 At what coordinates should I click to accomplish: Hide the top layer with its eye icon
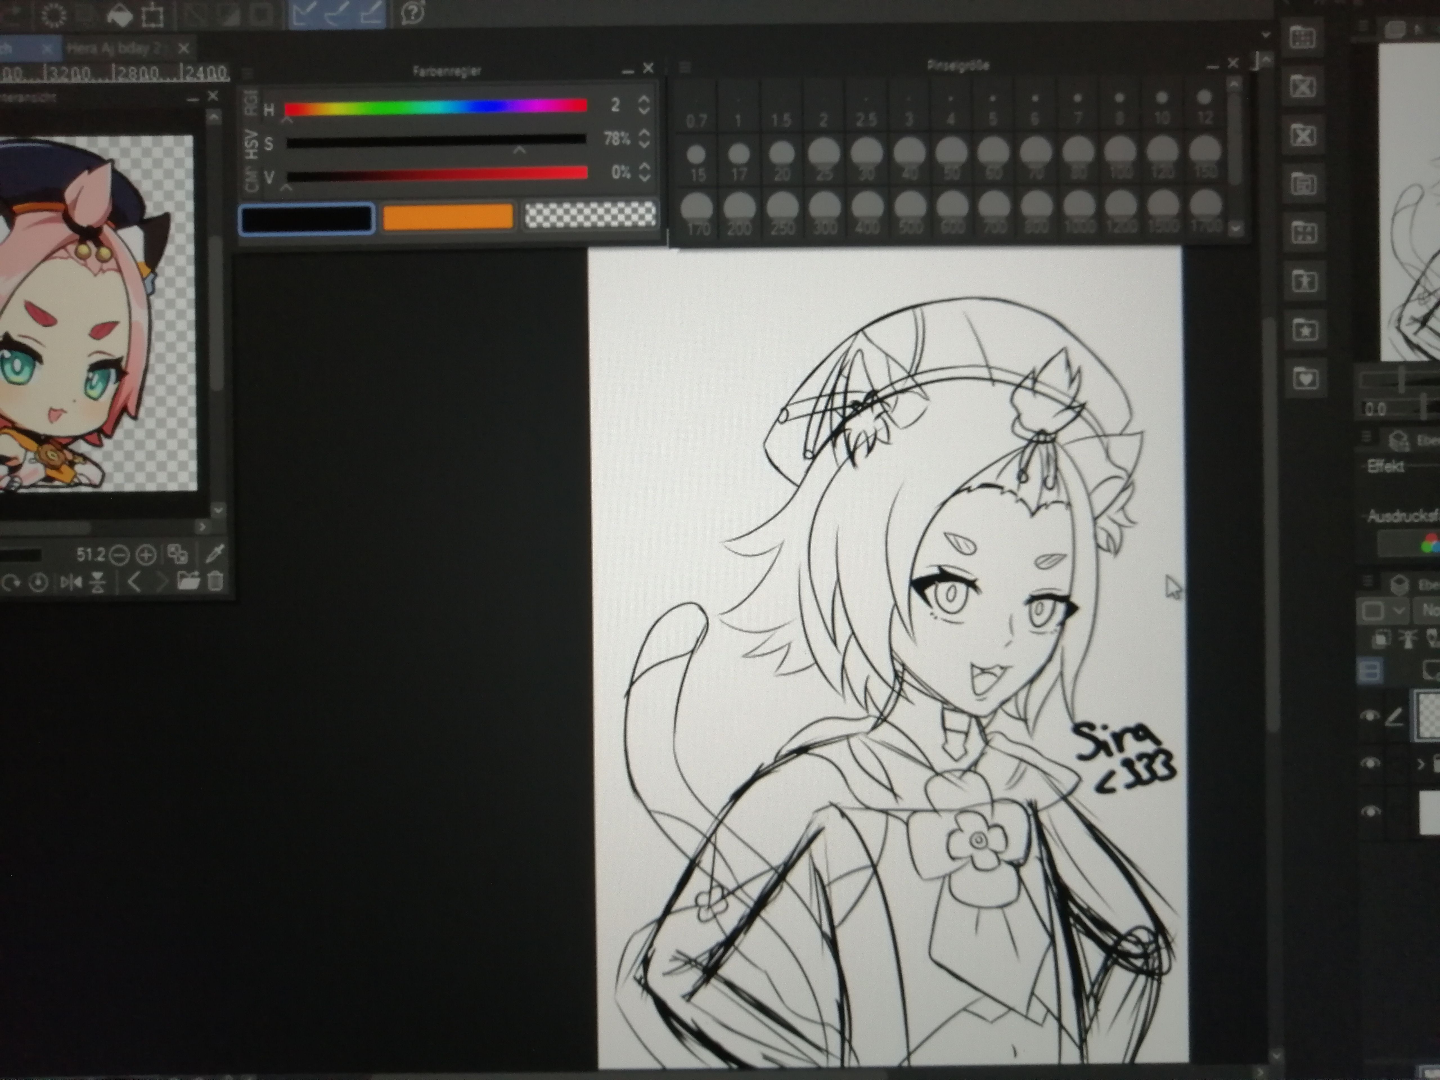(x=1369, y=716)
